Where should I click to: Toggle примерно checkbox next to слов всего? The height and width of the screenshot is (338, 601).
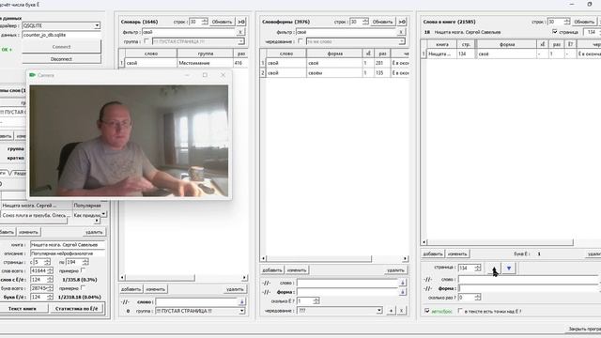84,270
